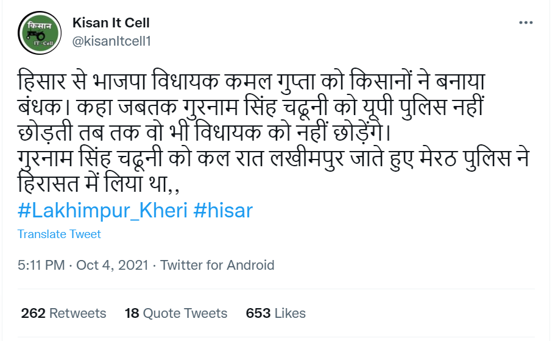The image size is (558, 341).
Task: Open the tweet's three-dot more options menu
Action: 526,23
